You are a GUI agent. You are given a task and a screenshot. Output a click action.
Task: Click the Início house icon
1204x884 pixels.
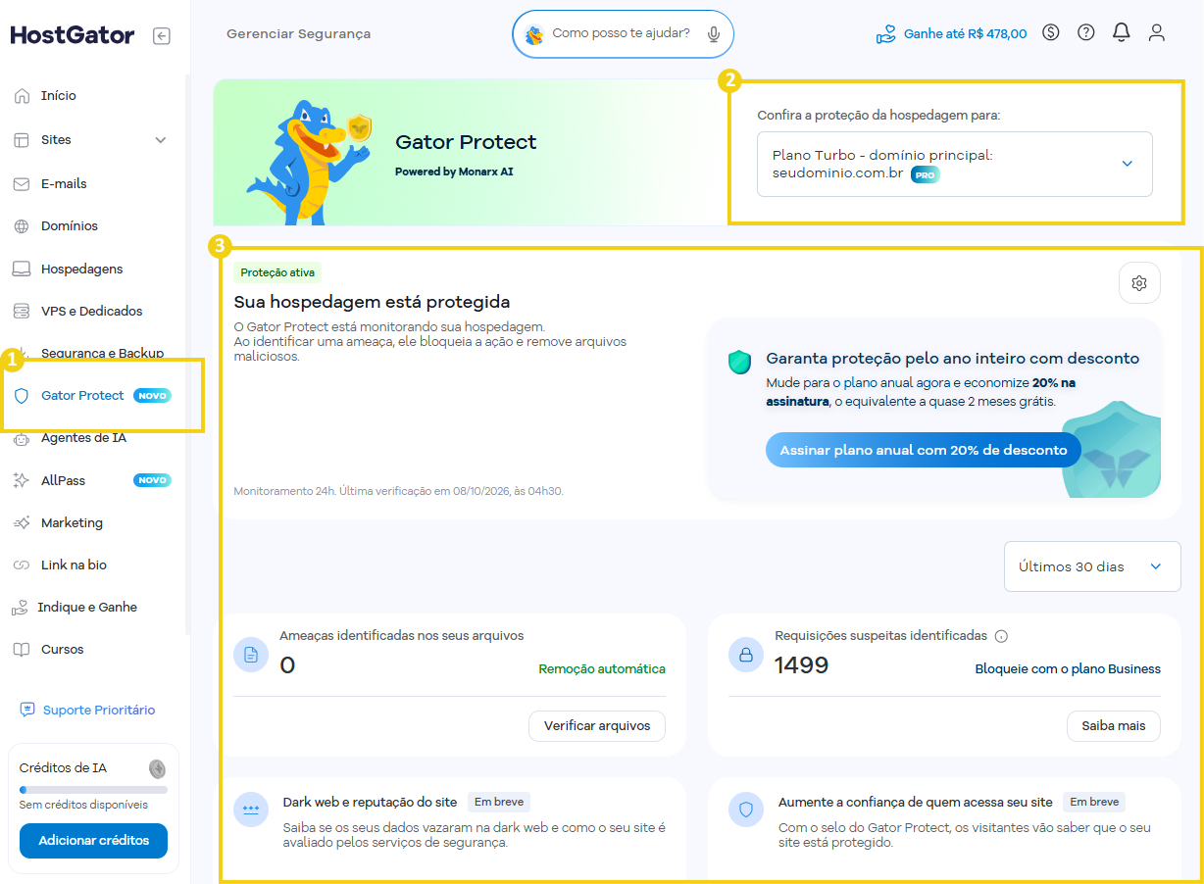[x=22, y=96]
